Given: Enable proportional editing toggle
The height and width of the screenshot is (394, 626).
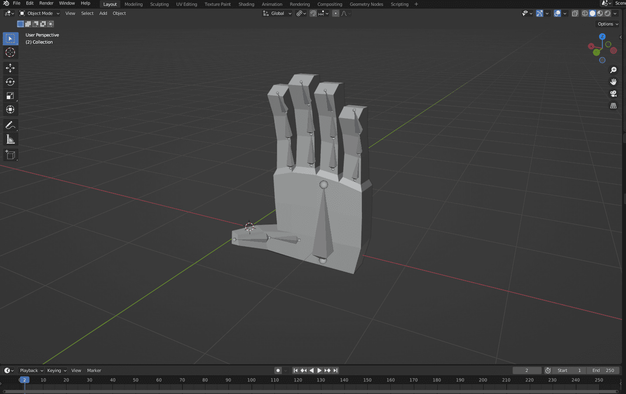Looking at the screenshot, I should tap(335, 13).
